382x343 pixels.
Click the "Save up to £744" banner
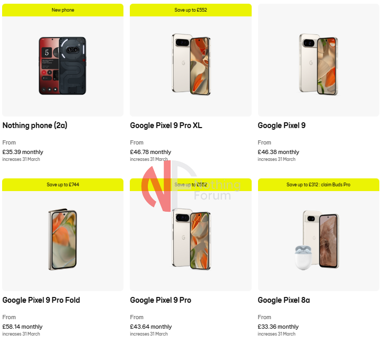point(63,185)
